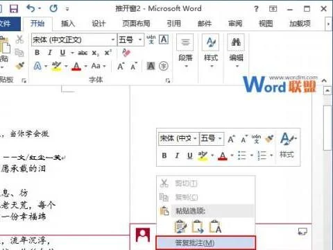Click the ribbon Copy icon
Viewport: 333px width, 250px height.
(19, 53)
